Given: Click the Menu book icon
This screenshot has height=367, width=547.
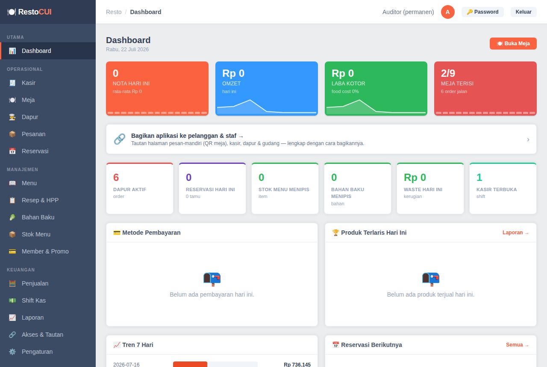Looking at the screenshot, I should (x=12, y=183).
